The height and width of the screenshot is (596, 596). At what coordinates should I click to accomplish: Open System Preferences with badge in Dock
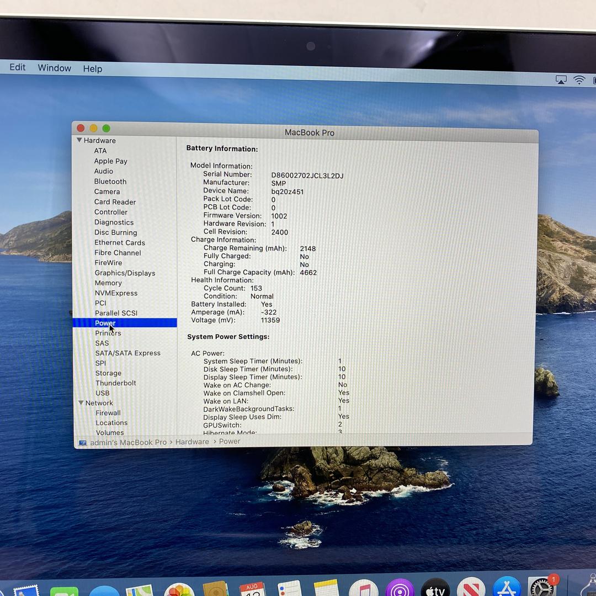click(x=542, y=586)
